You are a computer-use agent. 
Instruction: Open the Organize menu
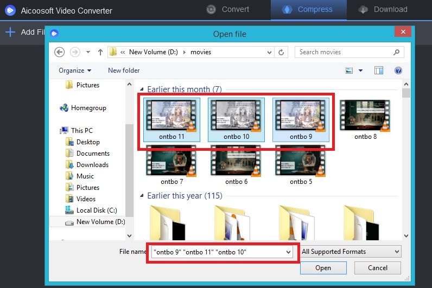75,71
